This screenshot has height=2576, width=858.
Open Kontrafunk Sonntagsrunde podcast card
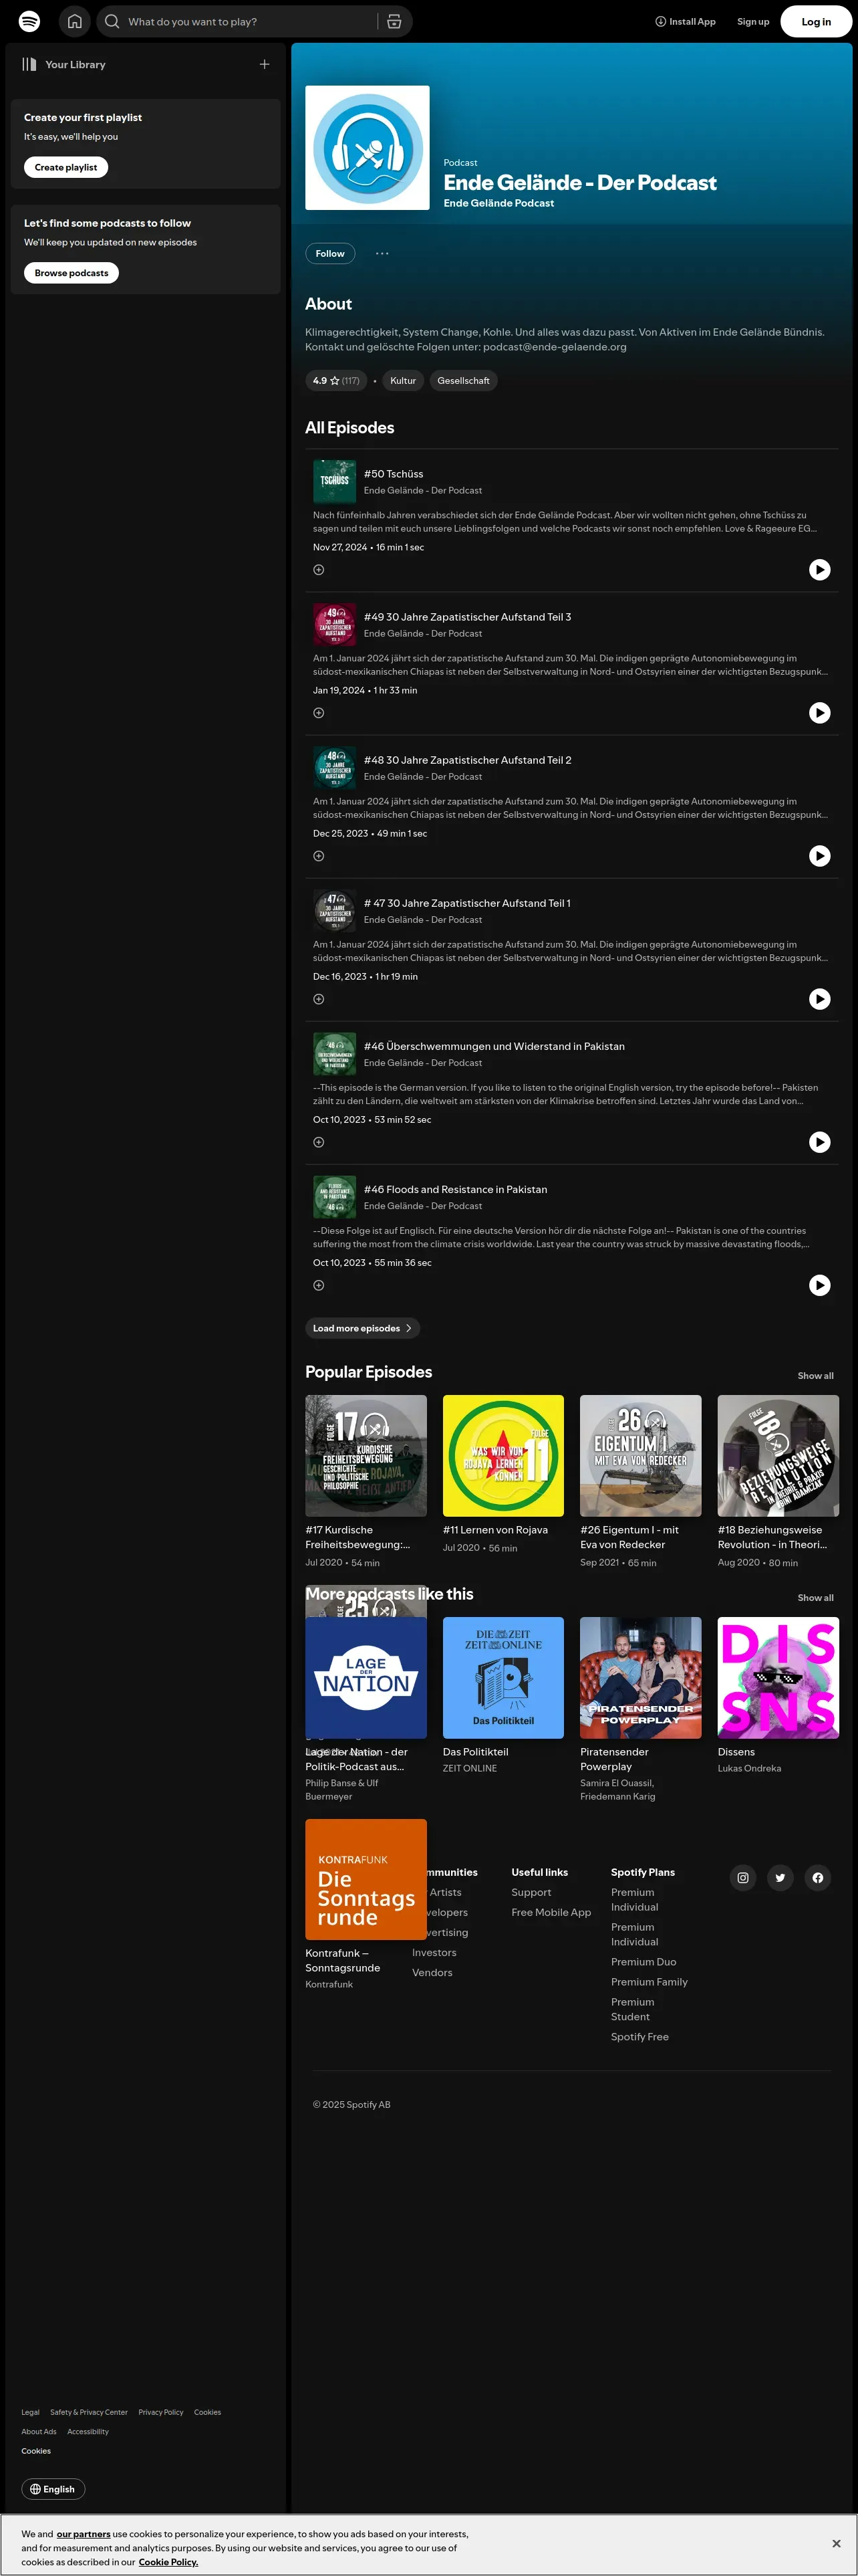pyautogui.click(x=366, y=1905)
